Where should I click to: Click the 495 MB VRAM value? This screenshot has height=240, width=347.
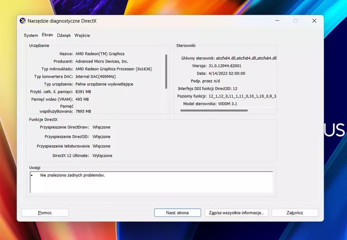[x=82, y=99]
